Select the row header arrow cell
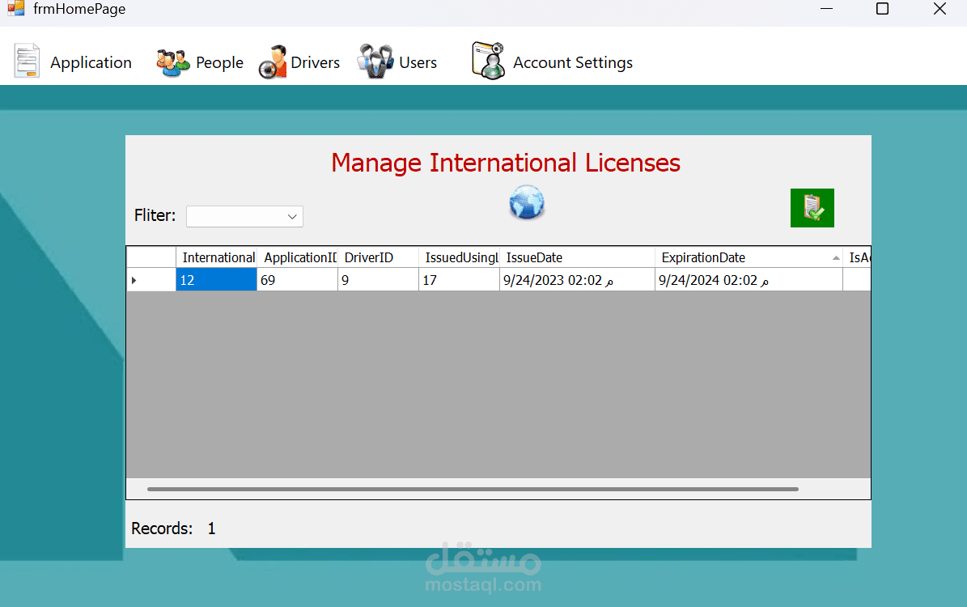The width and height of the screenshot is (967, 607). 151,280
